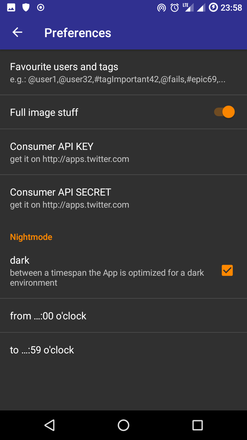Open Consumer API KEY preference
The image size is (247, 440).
click(x=70, y=152)
